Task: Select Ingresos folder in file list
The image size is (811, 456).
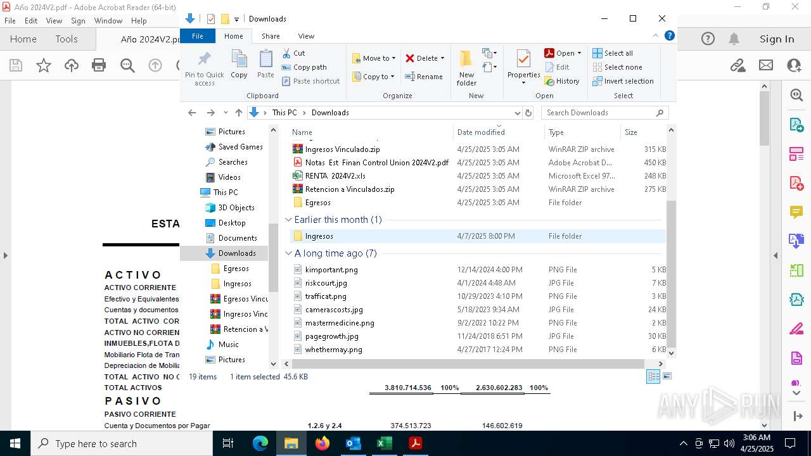Action: [x=478, y=236]
